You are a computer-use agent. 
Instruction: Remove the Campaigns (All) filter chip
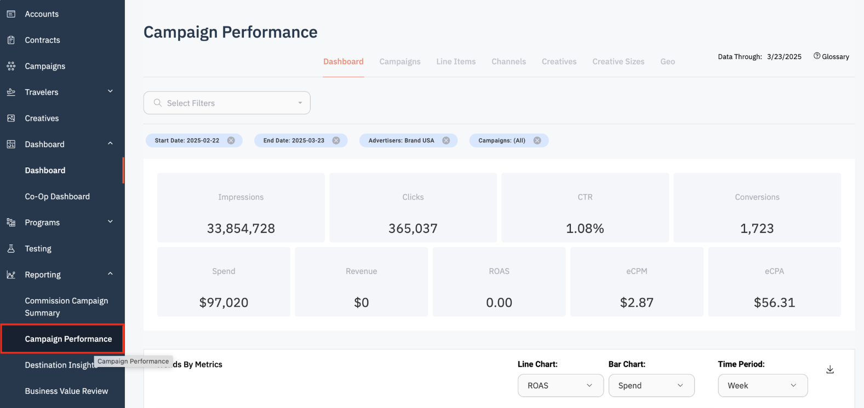click(x=537, y=141)
